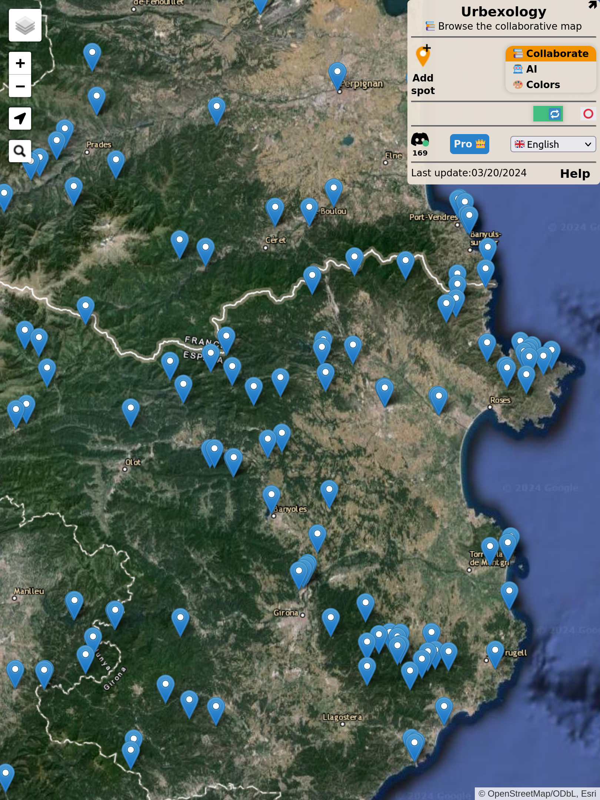The image size is (600, 800).
Task: Switch to the AI tab
Action: coord(551,69)
